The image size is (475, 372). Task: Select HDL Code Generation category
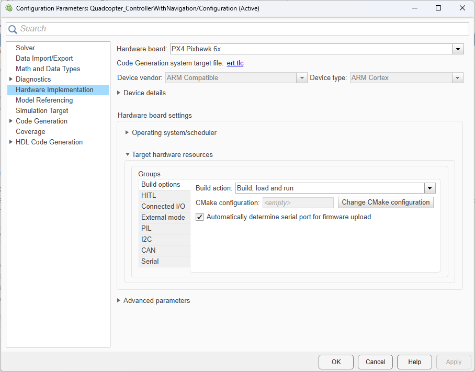pyautogui.click(x=49, y=142)
